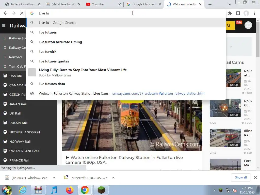The height and width of the screenshot is (195, 260).
Task: Click train icon beside NORWAY Rail
Action: click(5, 141)
